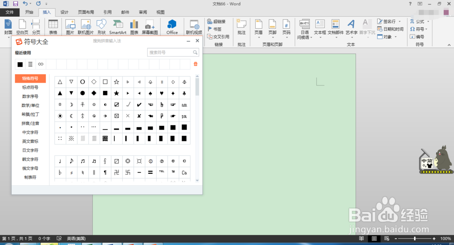This screenshot has width=454, height=245.
Task: Insert the solid heart symbol ♥
Action: 162,93
